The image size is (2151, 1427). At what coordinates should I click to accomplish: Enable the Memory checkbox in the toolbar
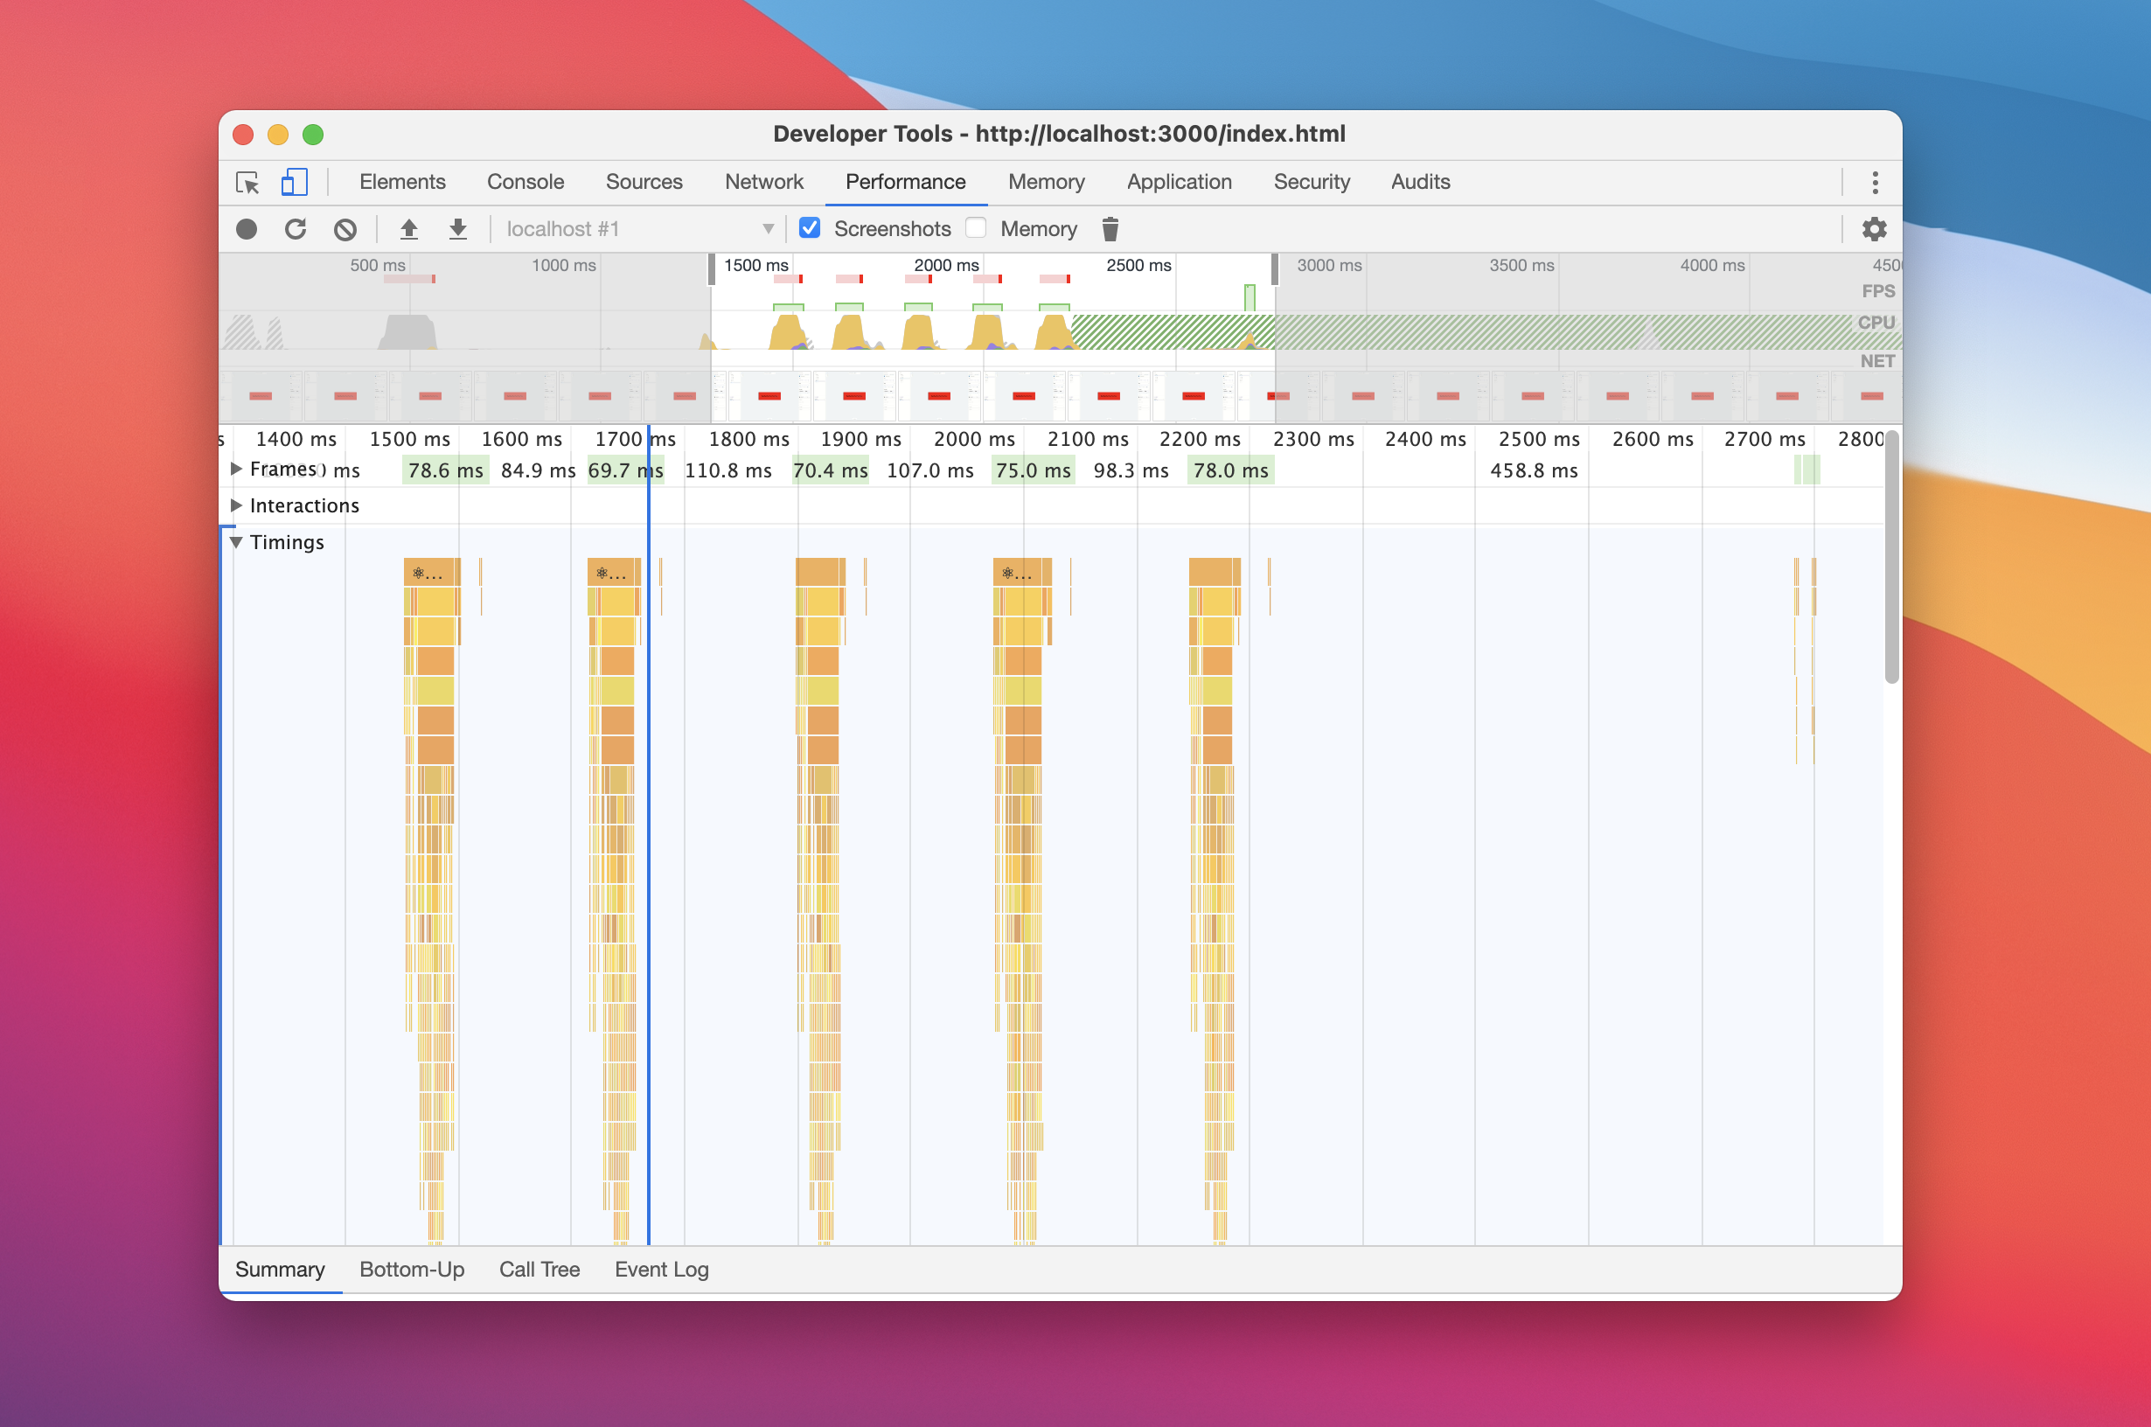point(976,227)
